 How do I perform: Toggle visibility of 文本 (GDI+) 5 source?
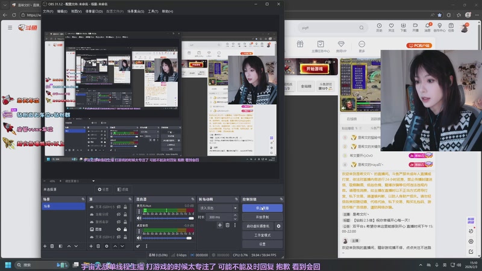click(119, 207)
